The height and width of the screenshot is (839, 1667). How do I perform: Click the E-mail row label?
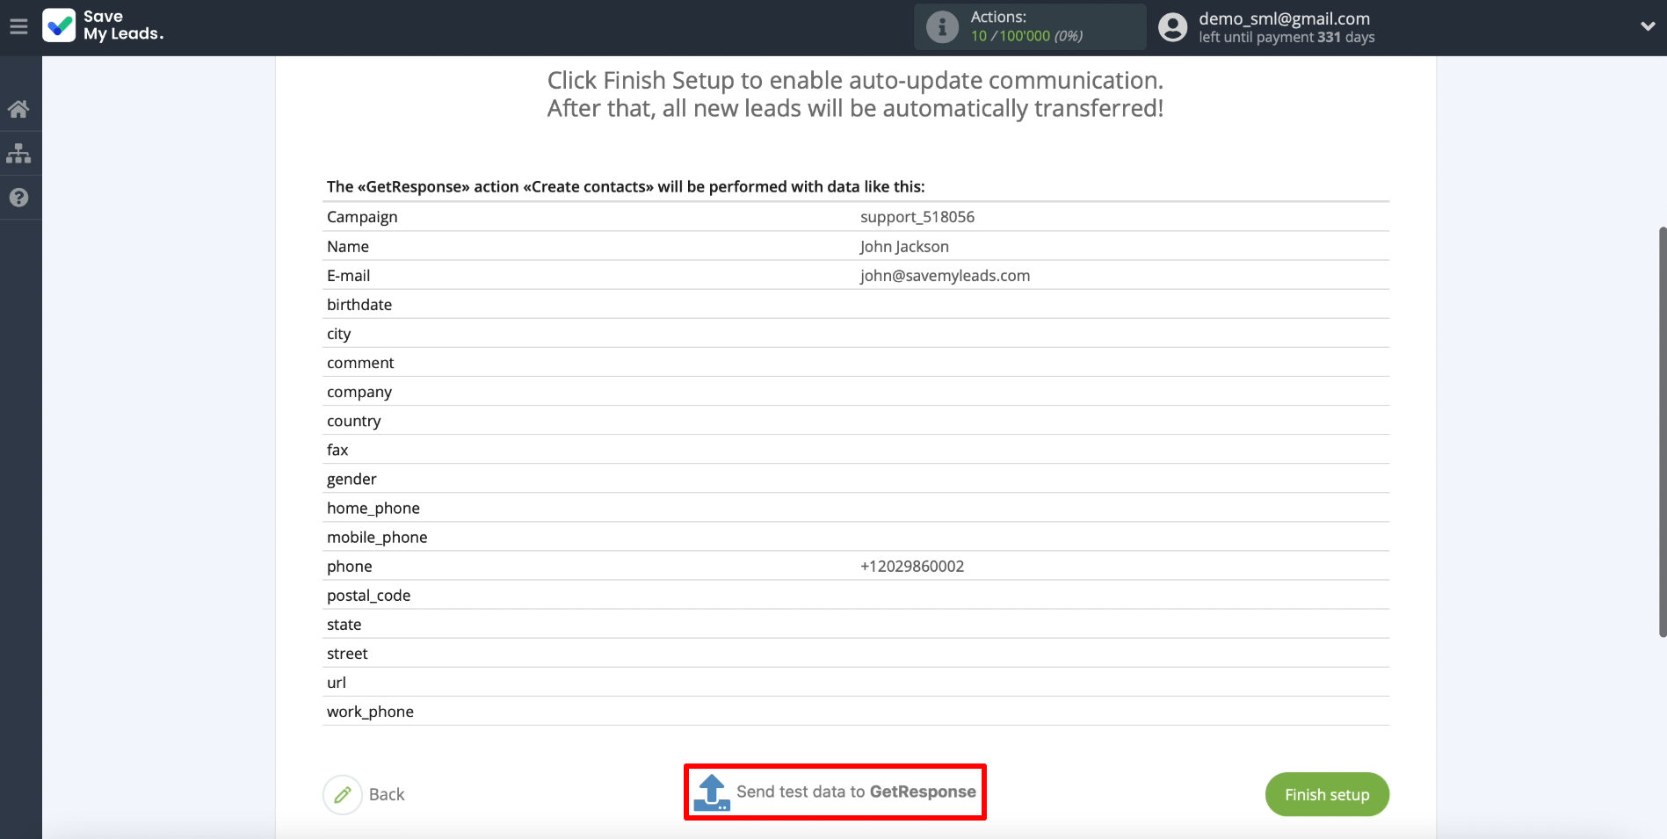coord(348,276)
